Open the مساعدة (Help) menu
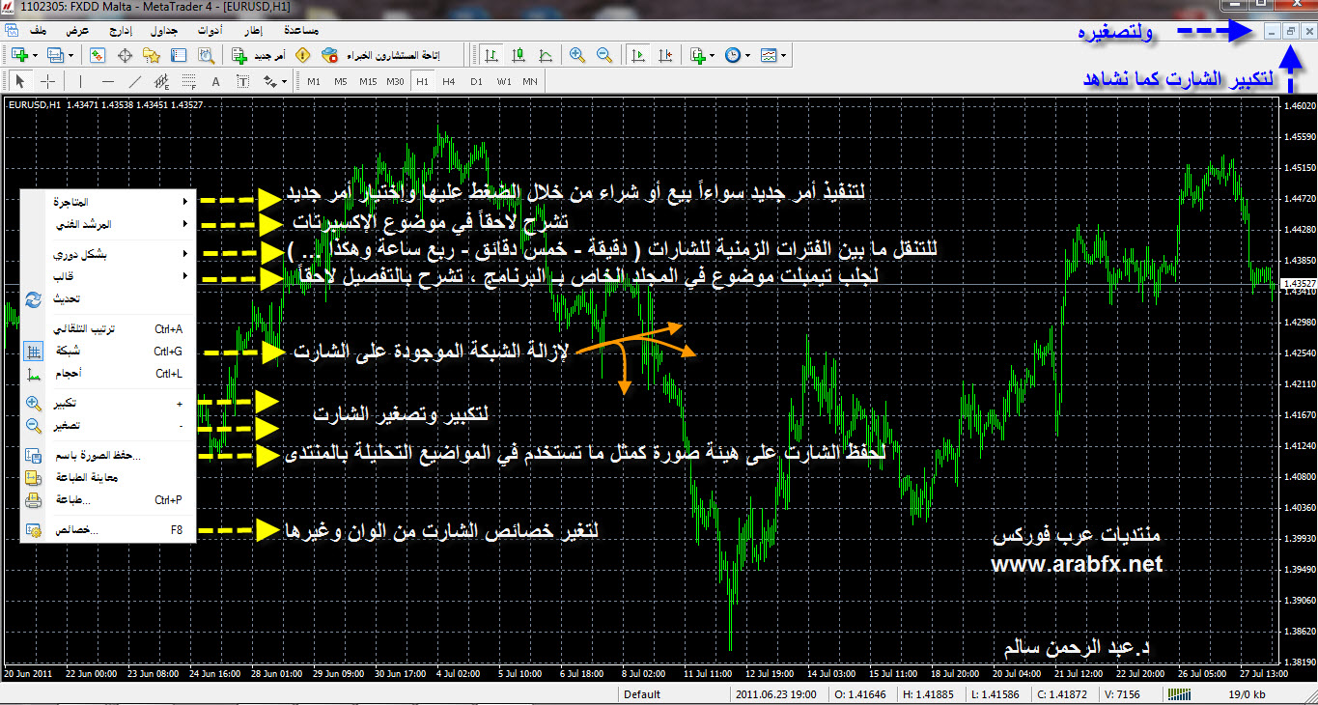 (303, 30)
